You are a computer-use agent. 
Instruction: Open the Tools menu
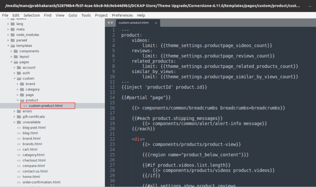pos(86,15)
